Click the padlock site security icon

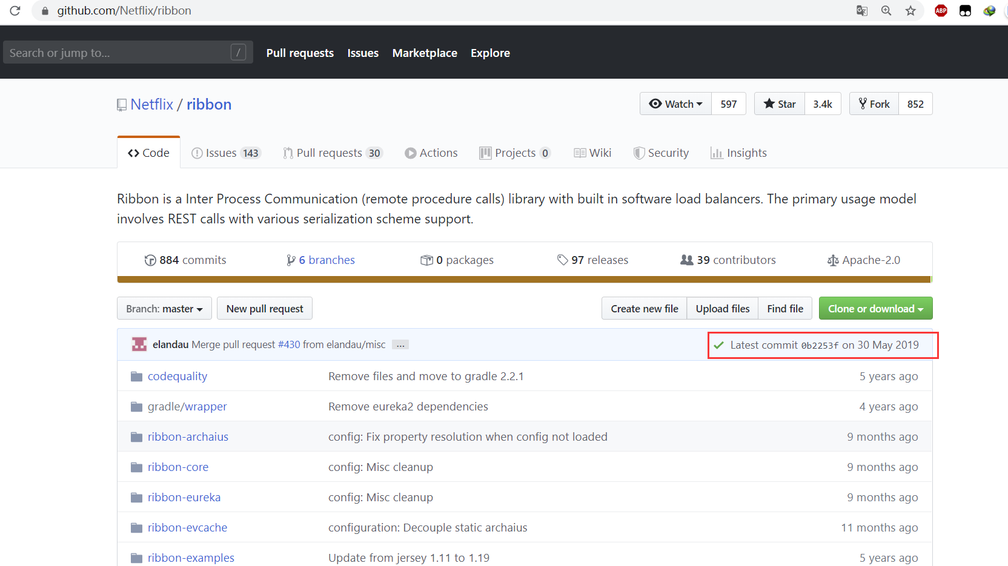click(x=45, y=11)
